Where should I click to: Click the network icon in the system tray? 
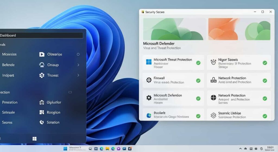pos(245,149)
